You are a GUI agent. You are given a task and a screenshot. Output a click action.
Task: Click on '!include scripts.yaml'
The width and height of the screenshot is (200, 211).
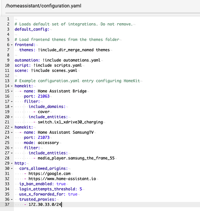tap(57, 65)
